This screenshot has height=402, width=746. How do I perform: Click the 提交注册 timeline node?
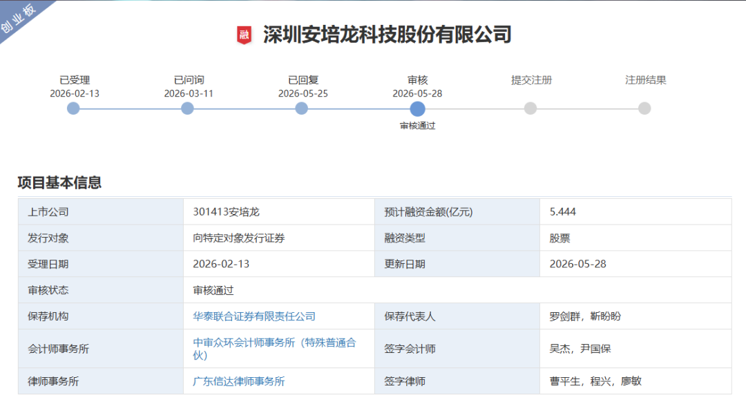(x=530, y=108)
